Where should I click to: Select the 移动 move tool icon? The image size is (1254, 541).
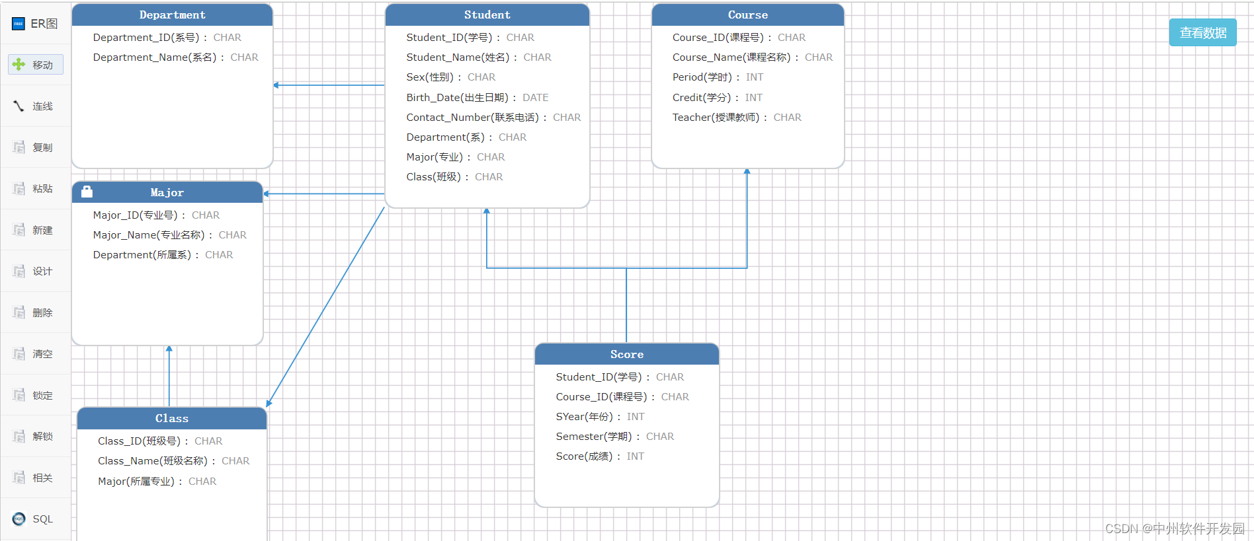click(19, 65)
